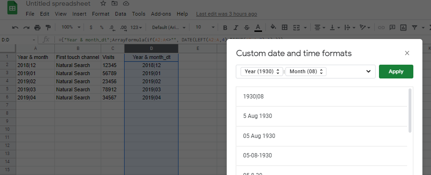
Task: Click cell with visits 78912
Action: click(113, 89)
